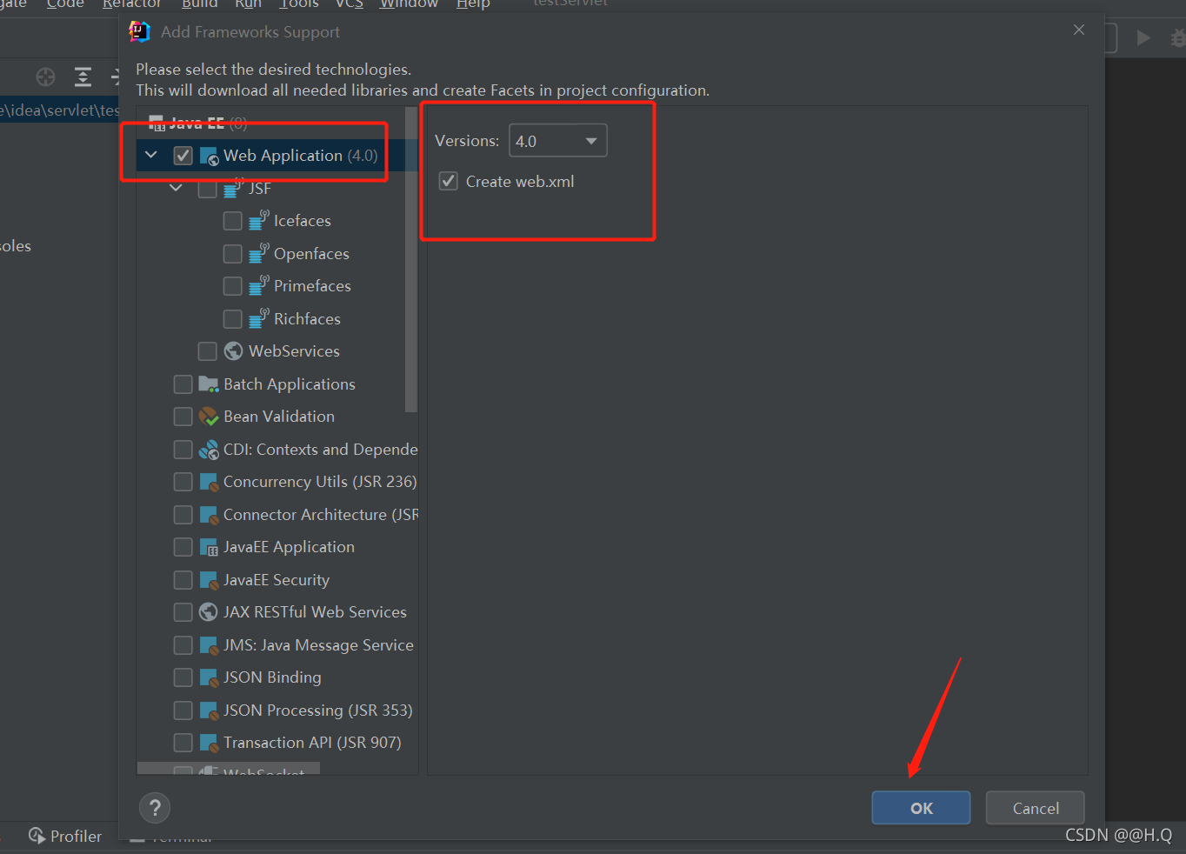Check the CDI Contexts checkbox
Image resolution: width=1186 pixels, height=854 pixels.
(183, 450)
